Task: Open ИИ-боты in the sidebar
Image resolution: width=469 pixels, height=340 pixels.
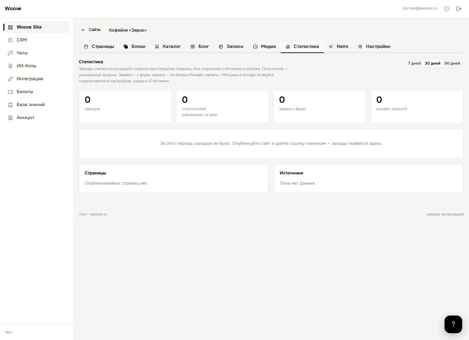Action: [36, 66]
